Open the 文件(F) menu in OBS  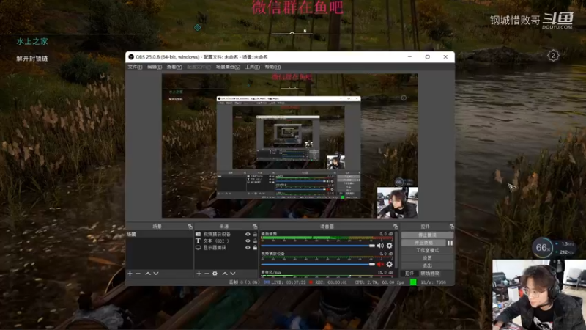tap(135, 67)
